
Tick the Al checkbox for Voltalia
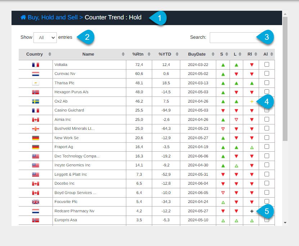pyautogui.click(x=267, y=64)
